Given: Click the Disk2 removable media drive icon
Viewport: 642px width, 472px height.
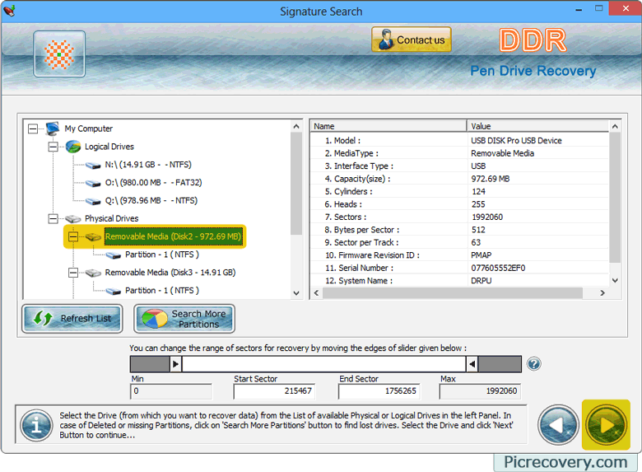Looking at the screenshot, I should (x=93, y=236).
